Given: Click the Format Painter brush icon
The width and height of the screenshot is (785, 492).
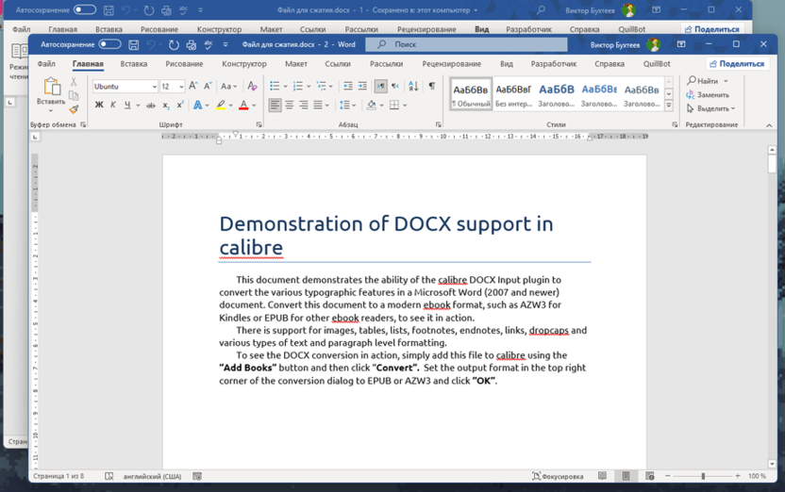Looking at the screenshot, I should pos(74,109).
